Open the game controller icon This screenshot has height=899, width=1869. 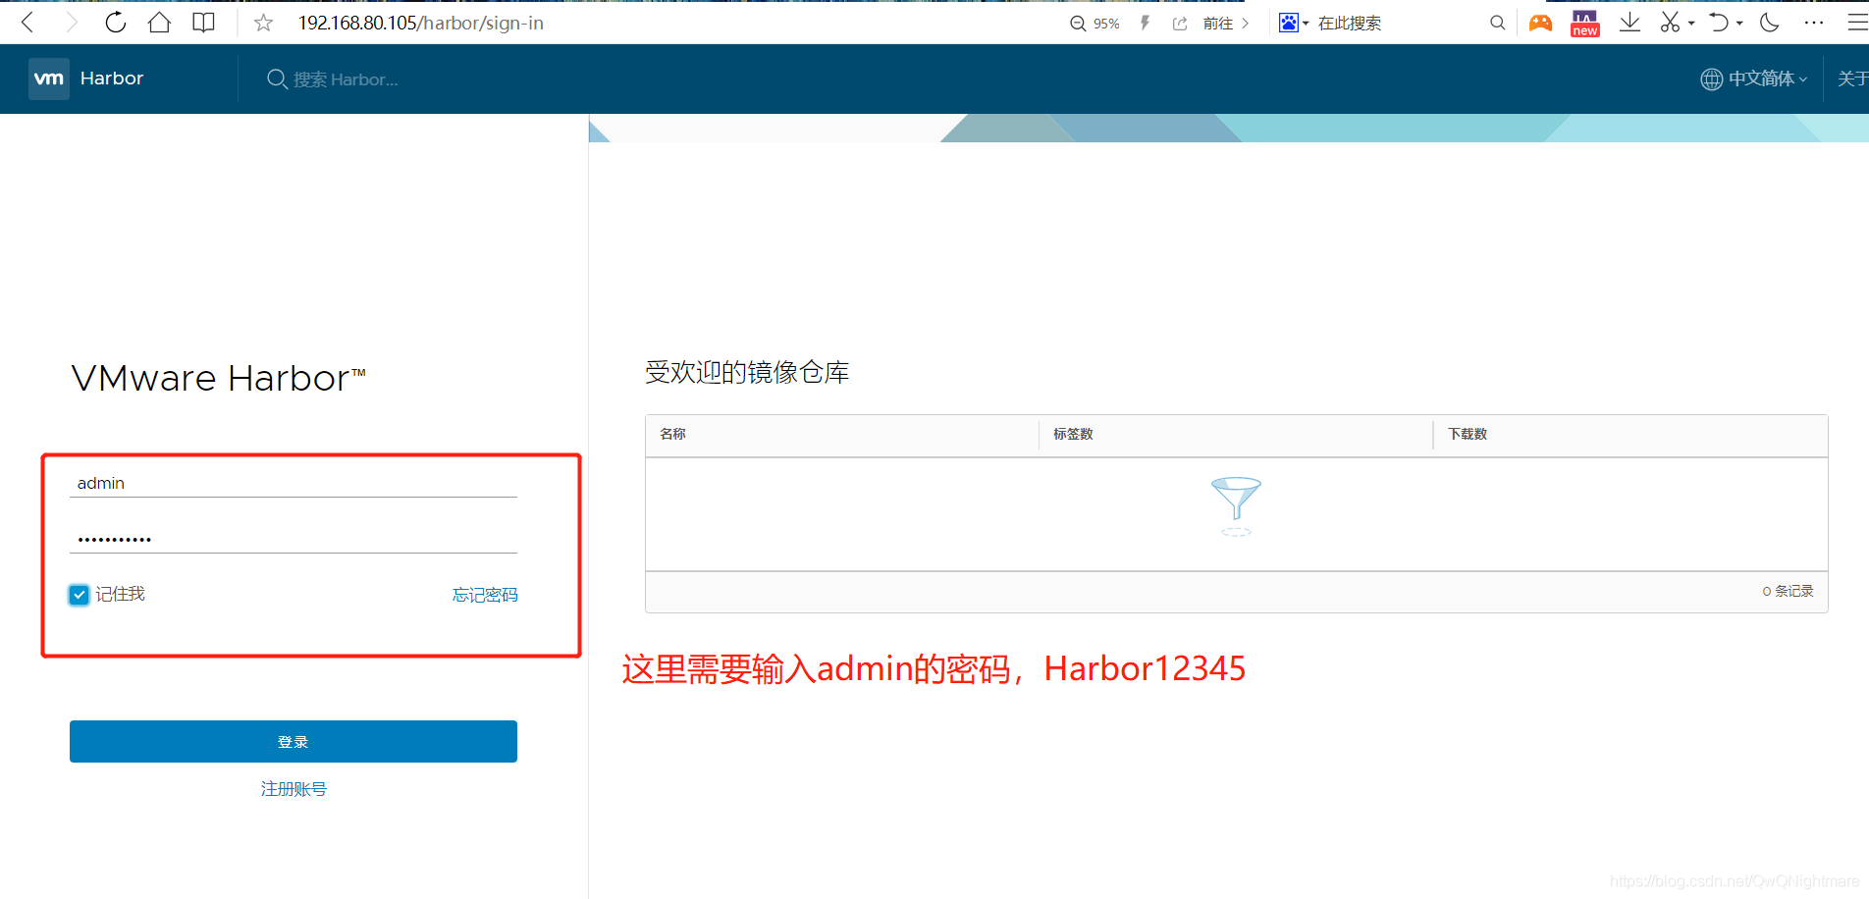pos(1541,23)
